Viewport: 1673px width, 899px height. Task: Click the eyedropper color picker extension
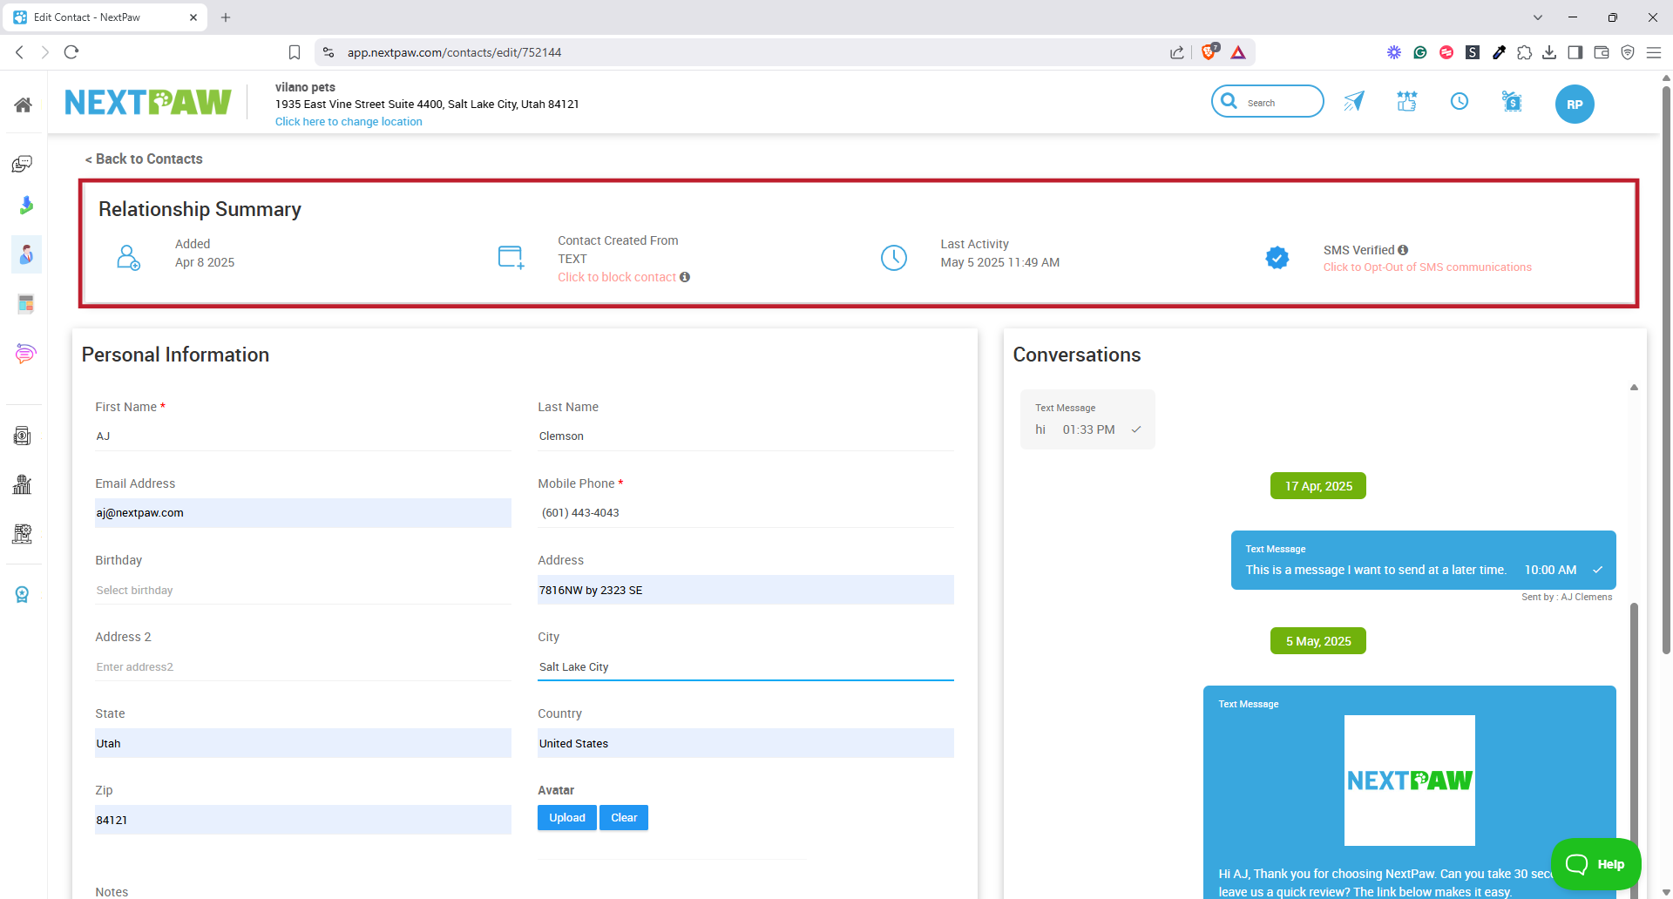pyautogui.click(x=1499, y=52)
